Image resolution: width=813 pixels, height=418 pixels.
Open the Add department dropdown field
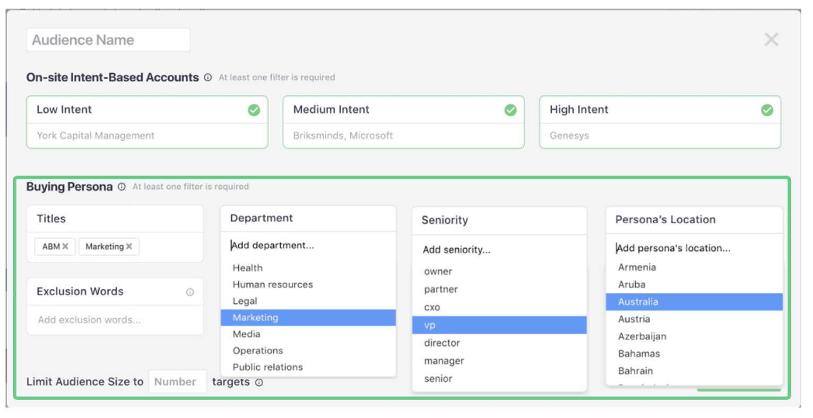point(308,246)
